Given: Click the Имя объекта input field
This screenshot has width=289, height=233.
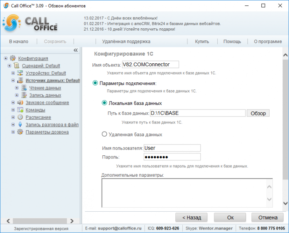Looking at the screenshot, I should coord(151,64).
